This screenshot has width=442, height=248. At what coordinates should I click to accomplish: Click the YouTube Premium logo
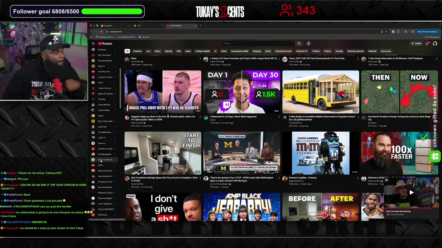pos(105,43)
